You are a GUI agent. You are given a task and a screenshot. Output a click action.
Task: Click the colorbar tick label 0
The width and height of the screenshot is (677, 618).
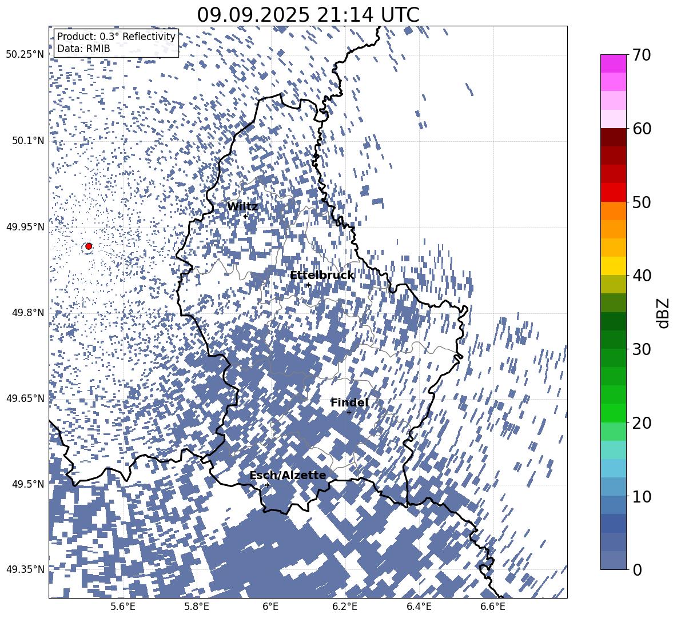pyautogui.click(x=637, y=569)
